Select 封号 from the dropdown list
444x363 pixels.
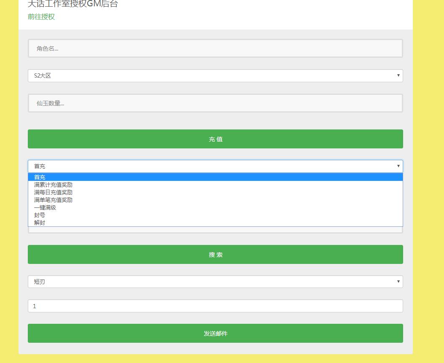[x=40, y=215]
